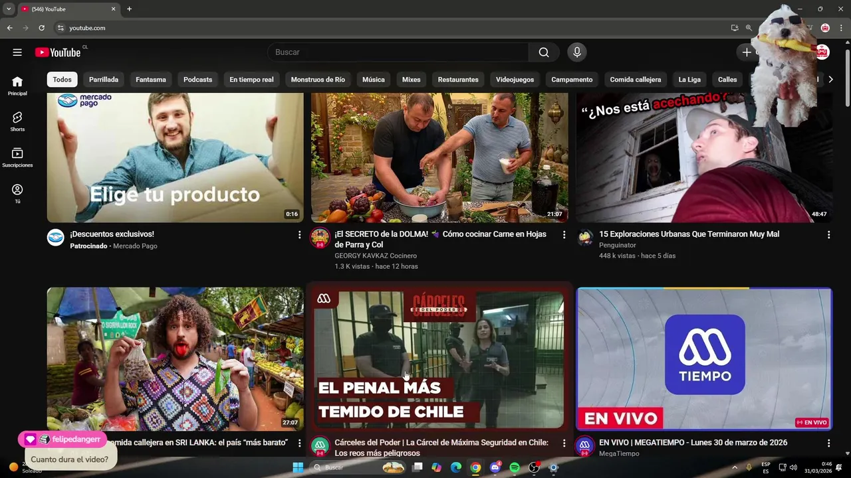
Task: Filter by Videojuegos chip
Action: 515,80
